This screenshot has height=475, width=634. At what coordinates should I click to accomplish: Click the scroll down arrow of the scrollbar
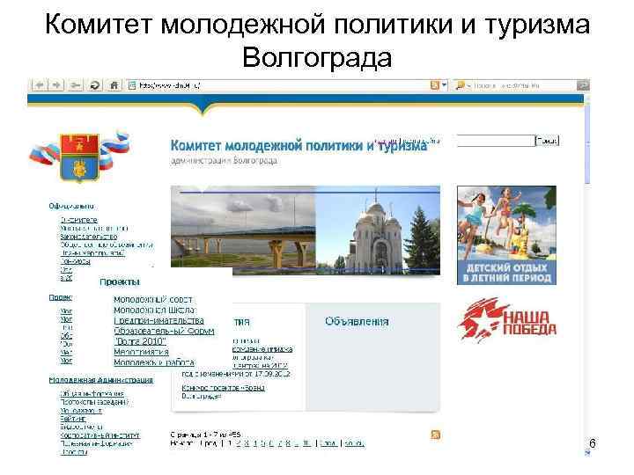coord(587,453)
